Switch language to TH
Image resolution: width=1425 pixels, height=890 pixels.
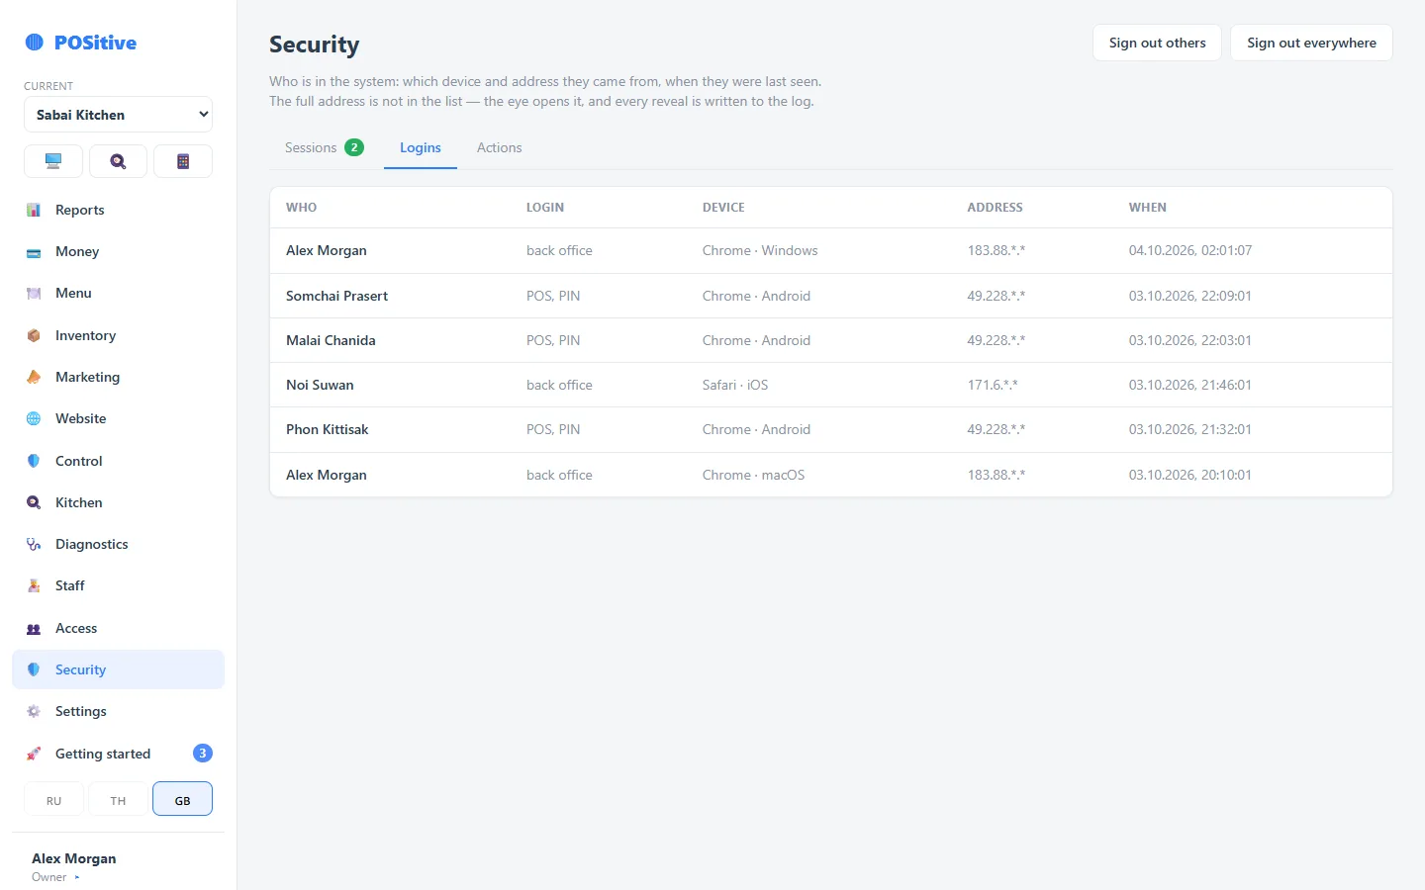[x=118, y=799]
